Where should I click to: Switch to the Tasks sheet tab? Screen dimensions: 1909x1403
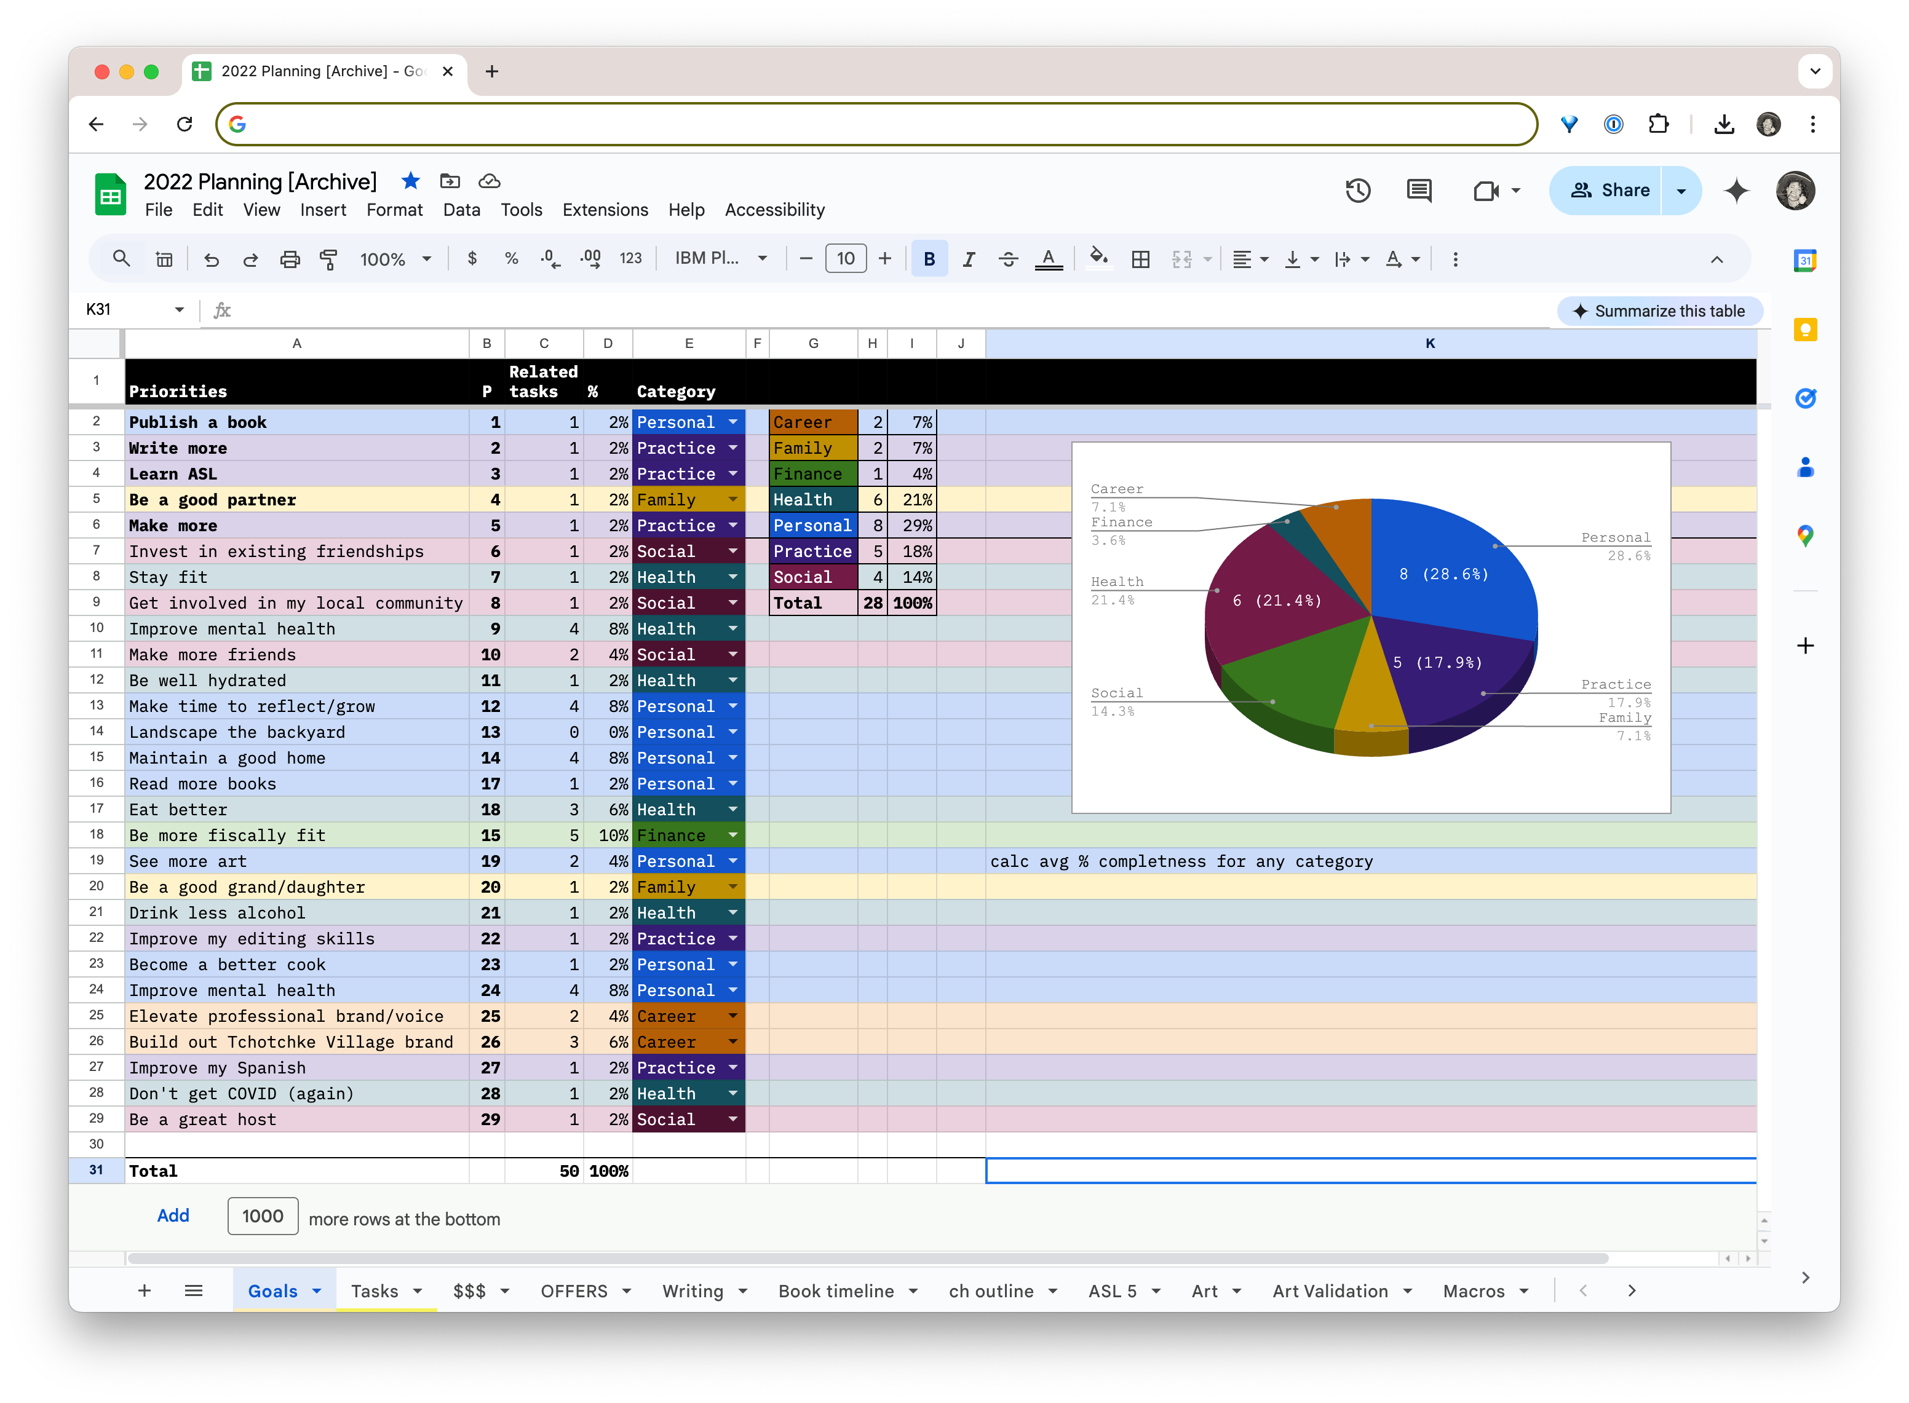(375, 1291)
